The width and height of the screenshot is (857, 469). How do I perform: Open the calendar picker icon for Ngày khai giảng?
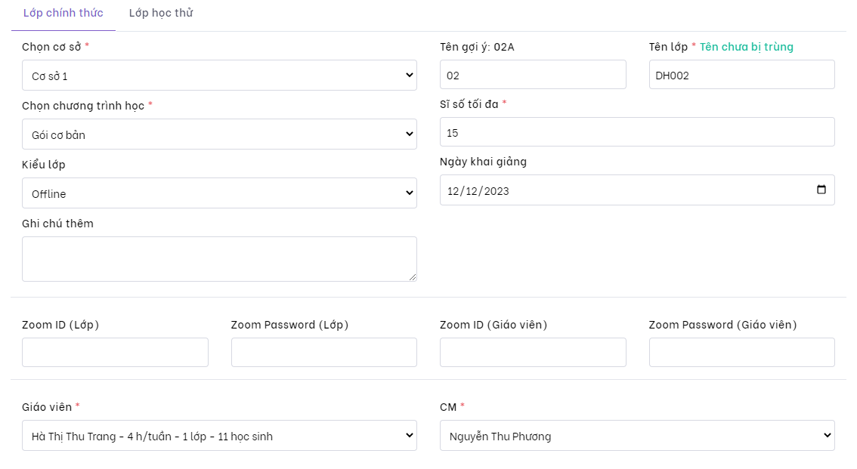coord(821,190)
